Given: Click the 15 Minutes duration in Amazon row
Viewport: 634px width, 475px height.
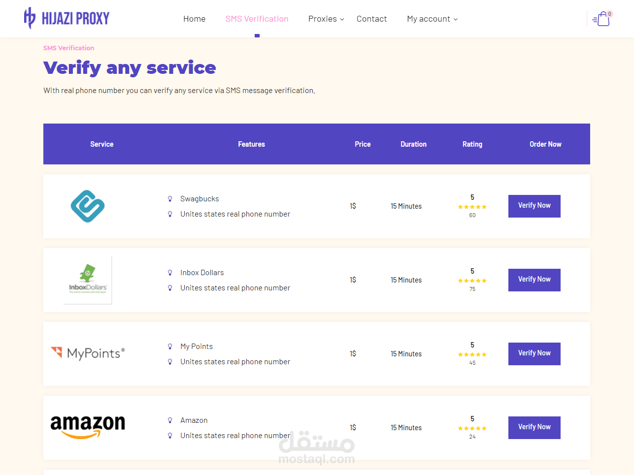Looking at the screenshot, I should tap(406, 428).
